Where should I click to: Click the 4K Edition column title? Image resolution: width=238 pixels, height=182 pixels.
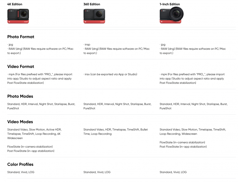coord(15,4)
